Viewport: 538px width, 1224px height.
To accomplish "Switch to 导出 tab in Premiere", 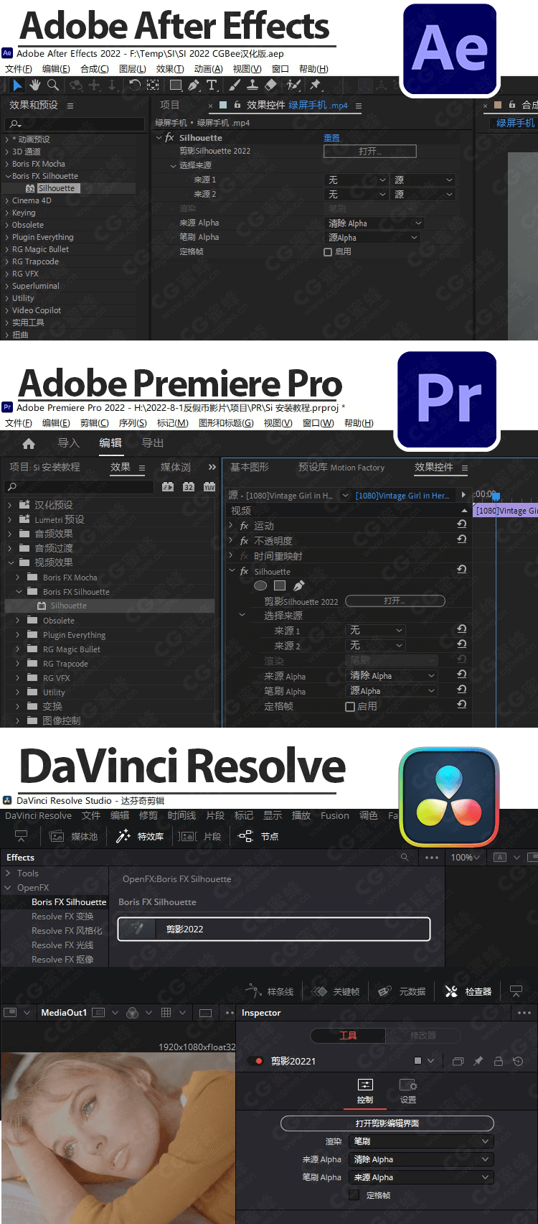I will pyautogui.click(x=153, y=443).
